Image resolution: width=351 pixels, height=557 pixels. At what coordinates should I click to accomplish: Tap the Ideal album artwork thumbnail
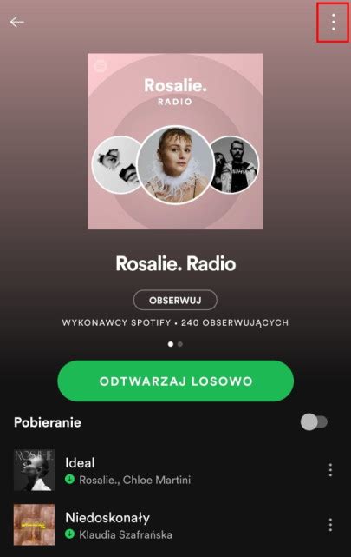coord(34,470)
